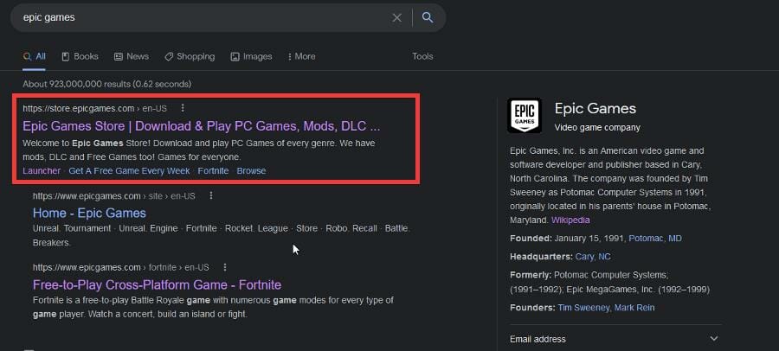Screen dimensions: 779x351
Task: Click the Cary, NC headquarters link
Action: [593, 257]
